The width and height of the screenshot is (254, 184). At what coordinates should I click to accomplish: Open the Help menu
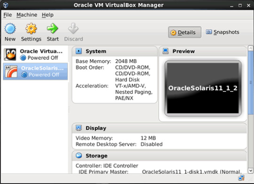point(48,15)
